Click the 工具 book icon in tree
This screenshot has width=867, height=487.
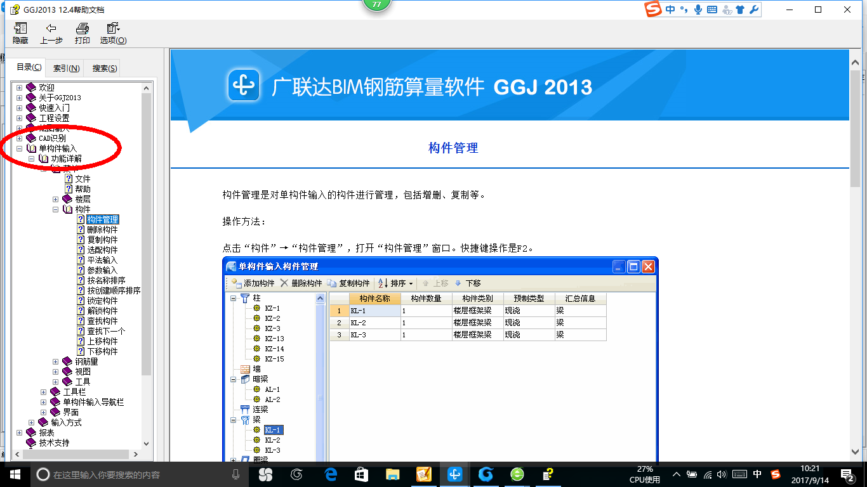tap(67, 382)
